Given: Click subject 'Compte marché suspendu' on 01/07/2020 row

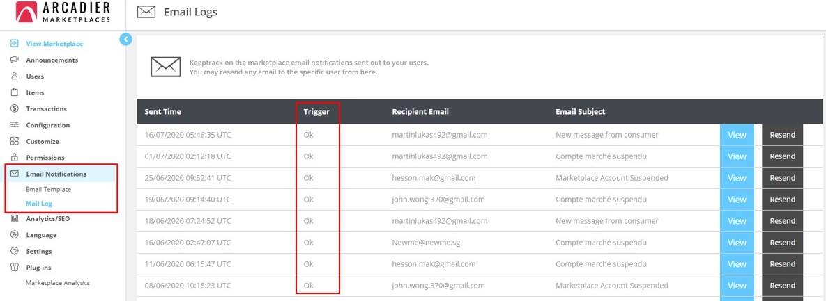Looking at the screenshot, I should [x=602, y=156].
